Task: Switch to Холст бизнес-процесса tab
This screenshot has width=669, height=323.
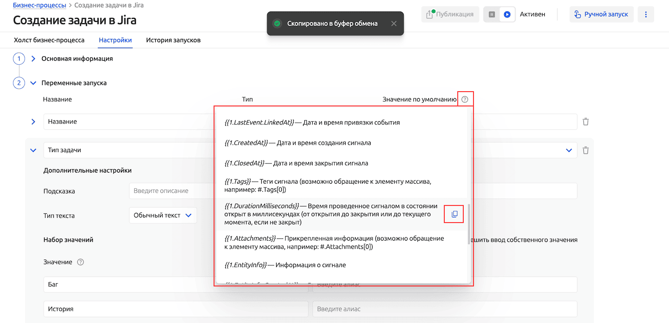Action: click(x=49, y=40)
